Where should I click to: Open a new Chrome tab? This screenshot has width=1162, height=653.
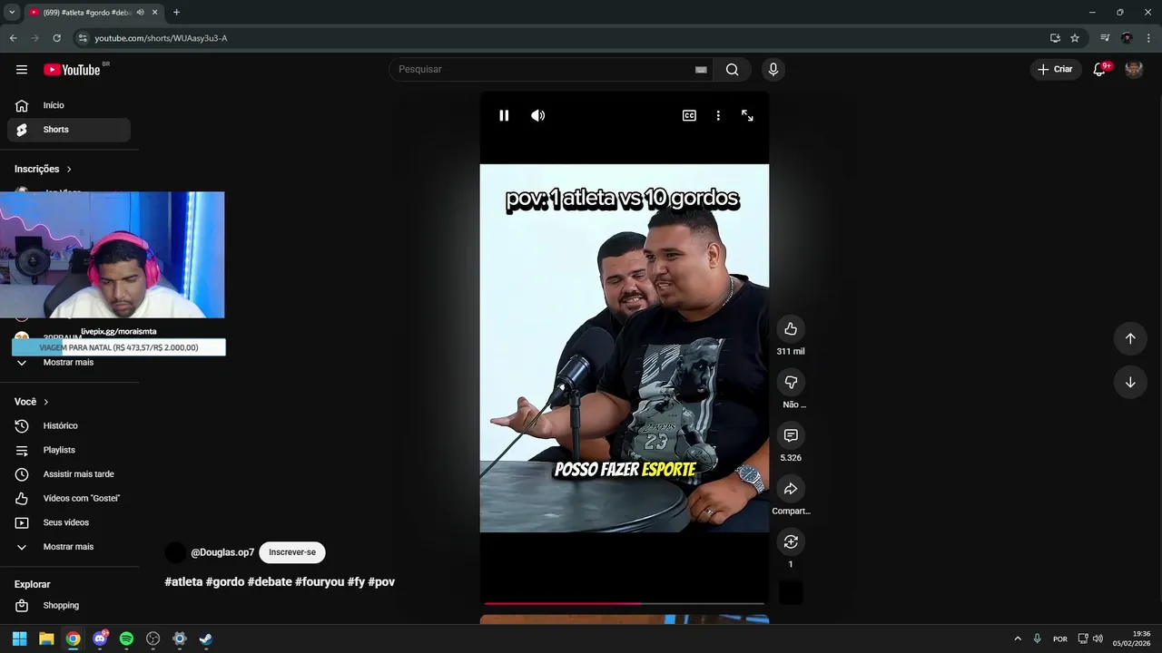tap(176, 12)
